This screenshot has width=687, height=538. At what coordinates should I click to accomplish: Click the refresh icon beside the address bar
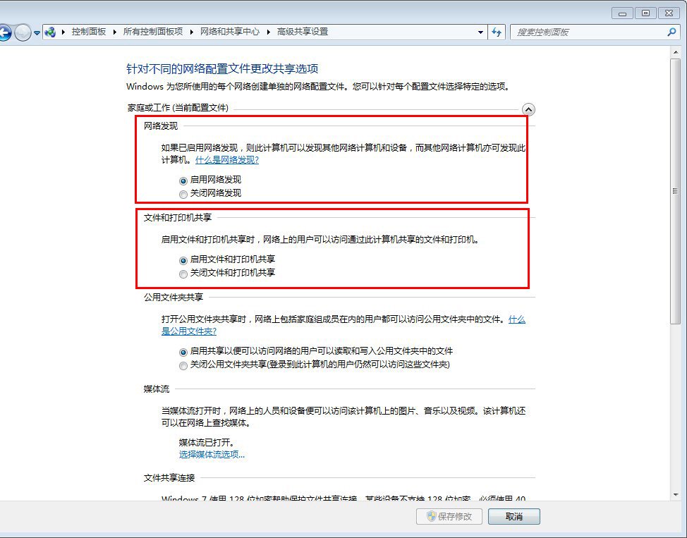[496, 32]
